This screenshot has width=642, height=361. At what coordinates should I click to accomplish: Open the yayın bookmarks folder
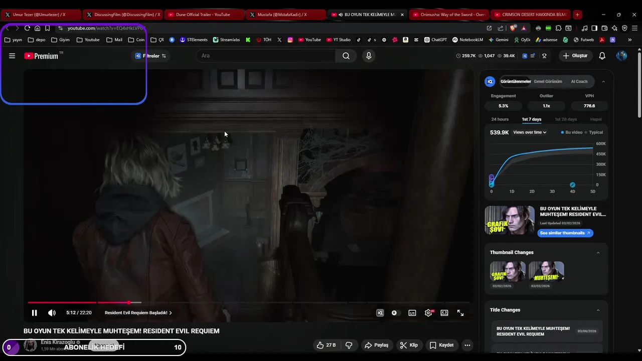13,40
